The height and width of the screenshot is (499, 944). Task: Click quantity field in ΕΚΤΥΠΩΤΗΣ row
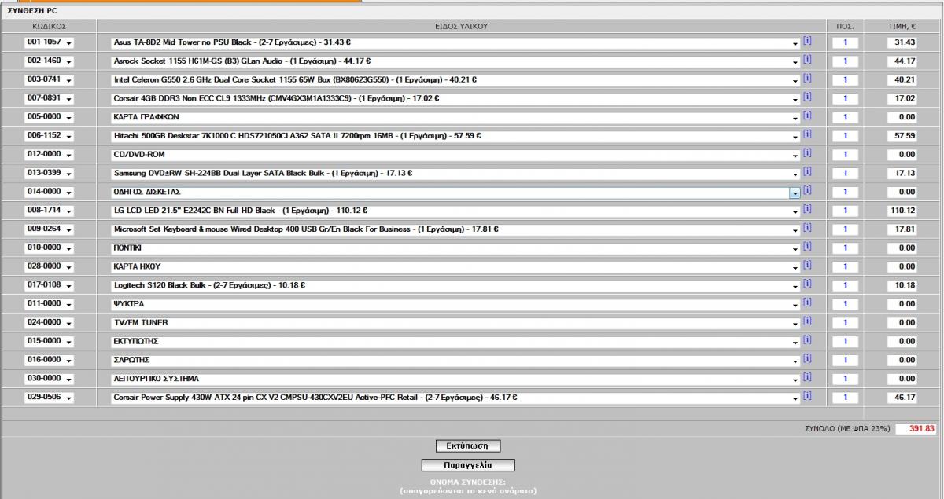click(846, 342)
